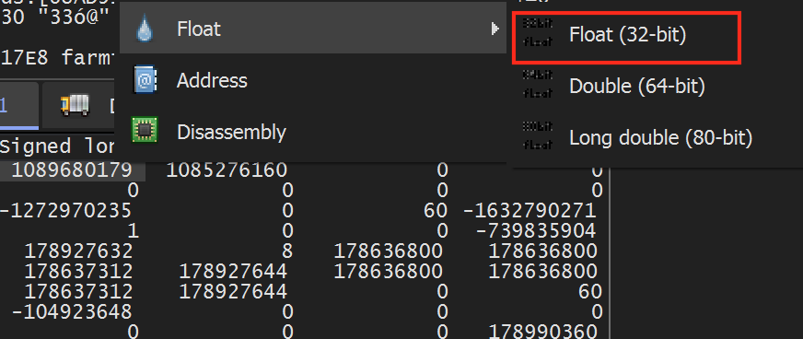Select the Address menu entry
This screenshot has height=339, width=803.
click(x=312, y=80)
